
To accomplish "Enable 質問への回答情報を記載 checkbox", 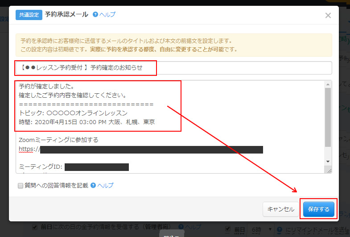I will pos(21,186).
